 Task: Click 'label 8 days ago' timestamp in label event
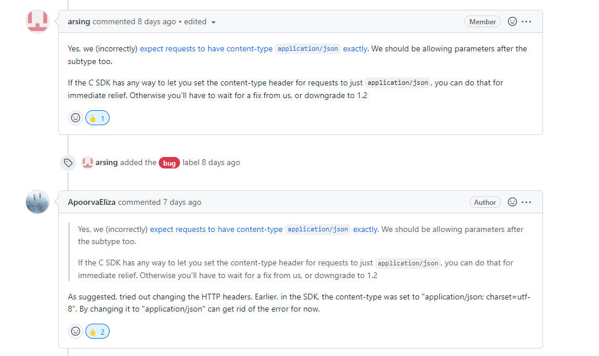(x=211, y=162)
